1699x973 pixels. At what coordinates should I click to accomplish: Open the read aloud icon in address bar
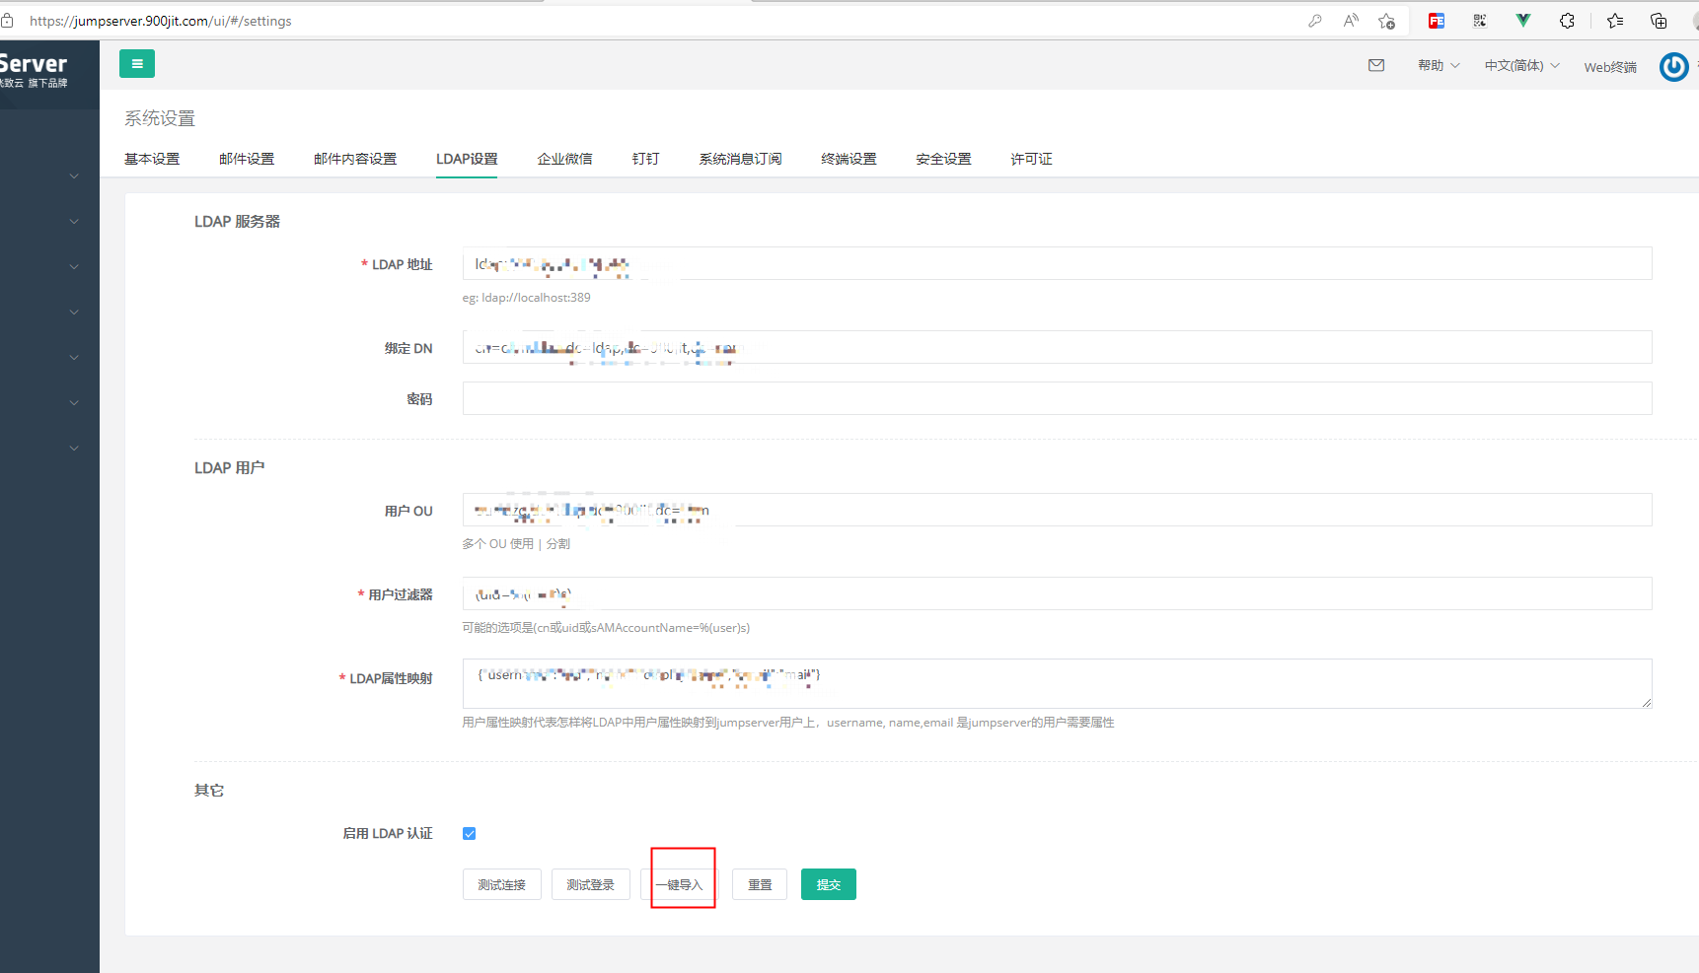pos(1351,21)
